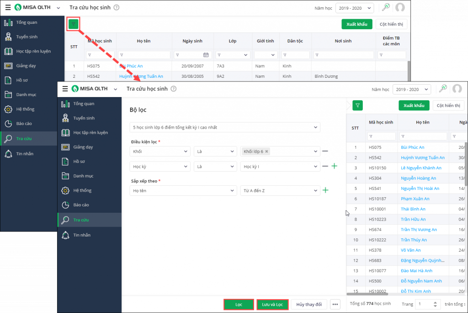This screenshot has height=313, width=468.
Task: Select Tra cứu in front window sidebar
Action: pos(90,220)
